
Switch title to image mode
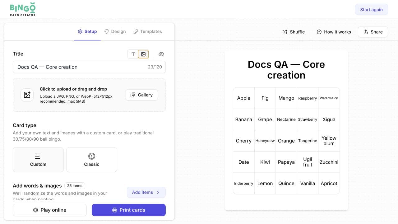tap(143, 54)
